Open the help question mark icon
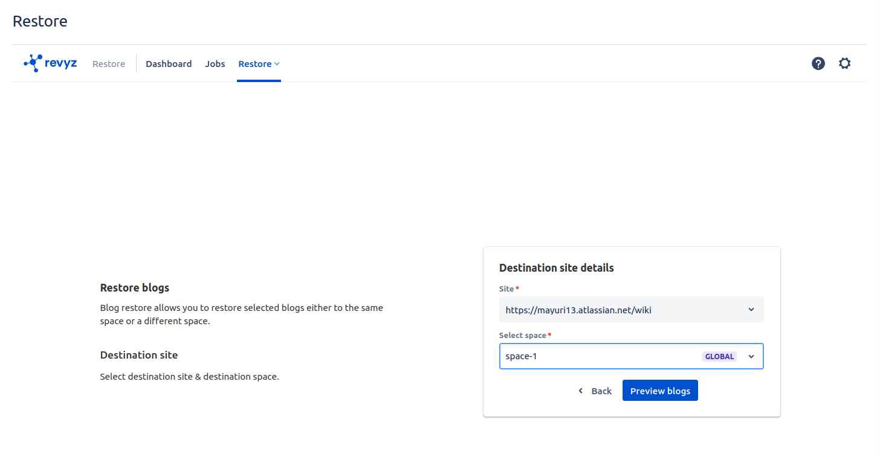Image resolution: width=880 pixels, height=457 pixels. pyautogui.click(x=818, y=63)
